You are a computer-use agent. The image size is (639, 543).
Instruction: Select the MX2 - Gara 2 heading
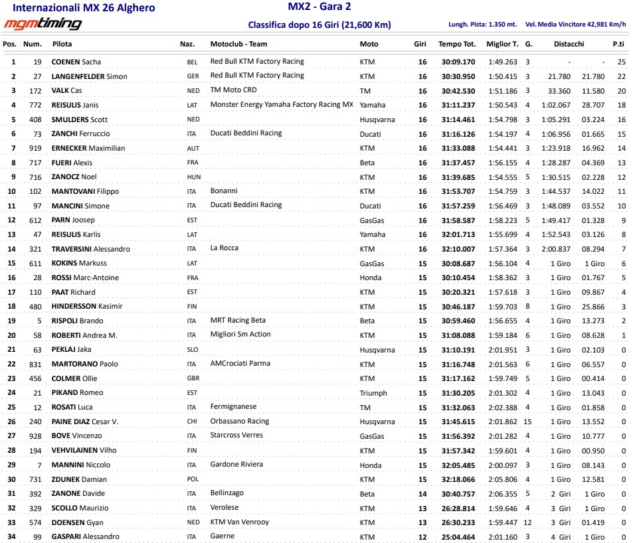[x=319, y=7]
